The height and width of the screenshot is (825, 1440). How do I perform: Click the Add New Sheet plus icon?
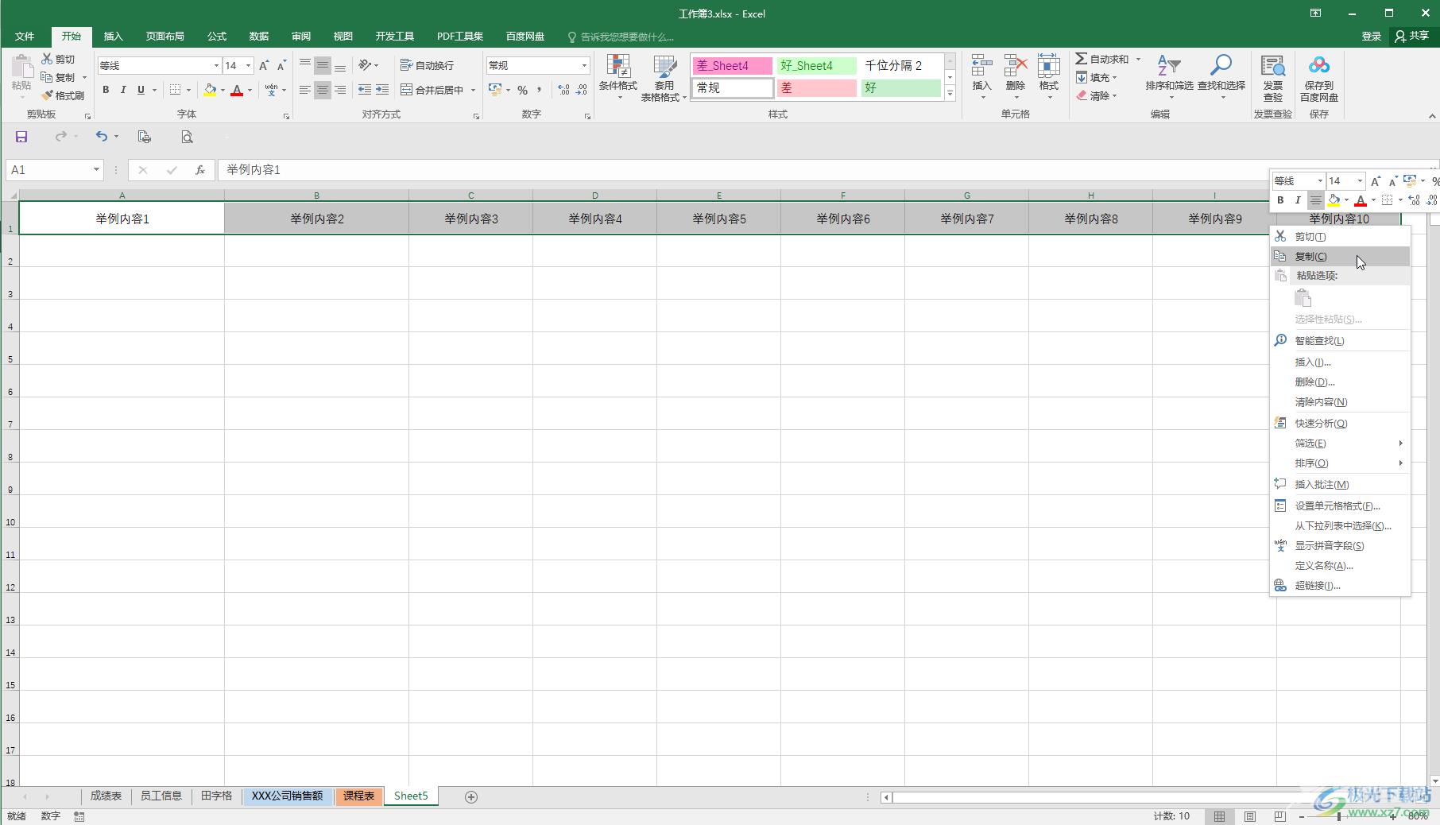pyautogui.click(x=471, y=796)
